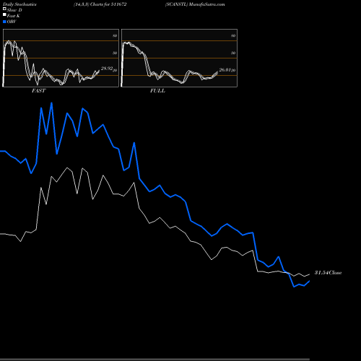This screenshot has height=361, width=361.
Task: Click the end point of the white close line
Action: click(309, 274)
